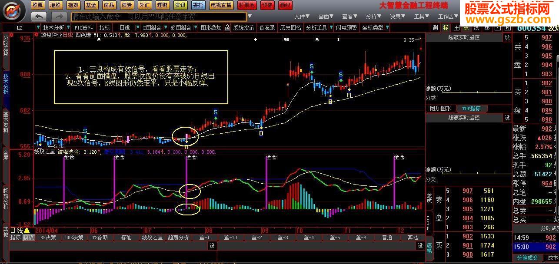Select the 线 draw line icon

pyautogui.click(x=476, y=27)
